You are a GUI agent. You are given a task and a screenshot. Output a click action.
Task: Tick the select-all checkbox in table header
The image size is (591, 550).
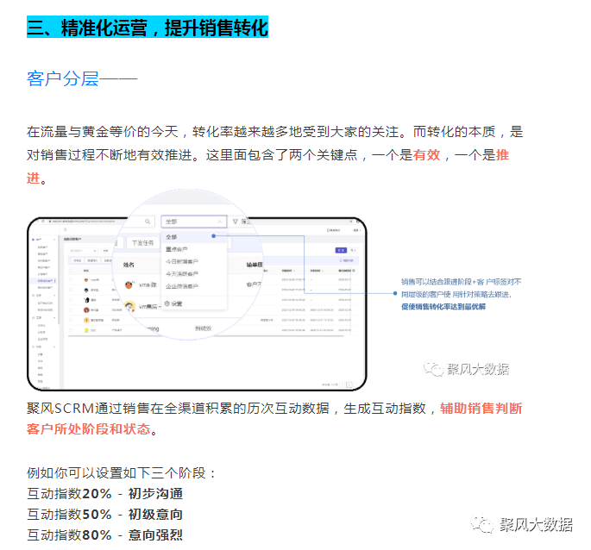pos(71,271)
